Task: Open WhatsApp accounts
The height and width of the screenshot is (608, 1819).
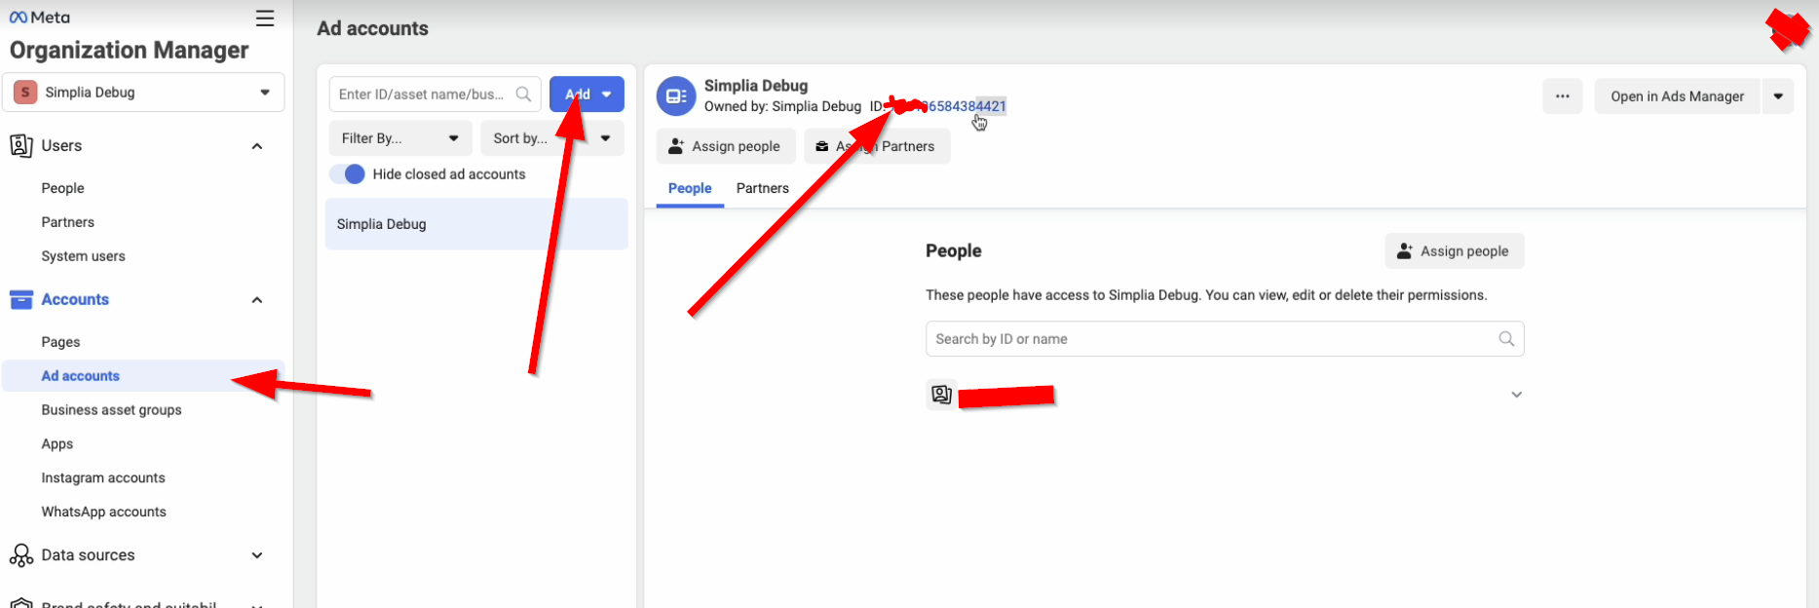Action: (x=103, y=513)
